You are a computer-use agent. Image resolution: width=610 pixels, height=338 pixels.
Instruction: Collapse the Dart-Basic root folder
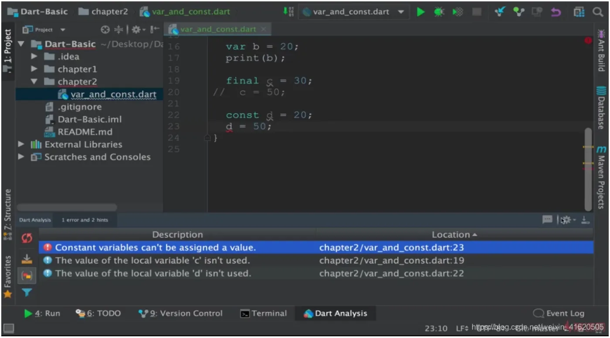point(21,44)
